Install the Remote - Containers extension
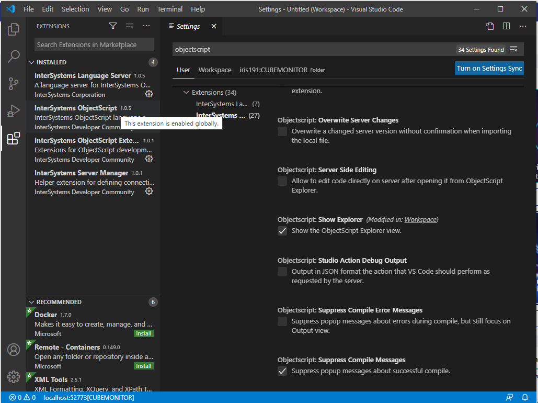The width and height of the screenshot is (538, 403). click(x=143, y=366)
